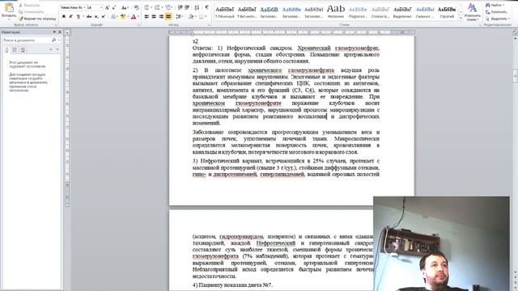
Task: Open Select (Выделить) dropdown
Action: coord(498,19)
